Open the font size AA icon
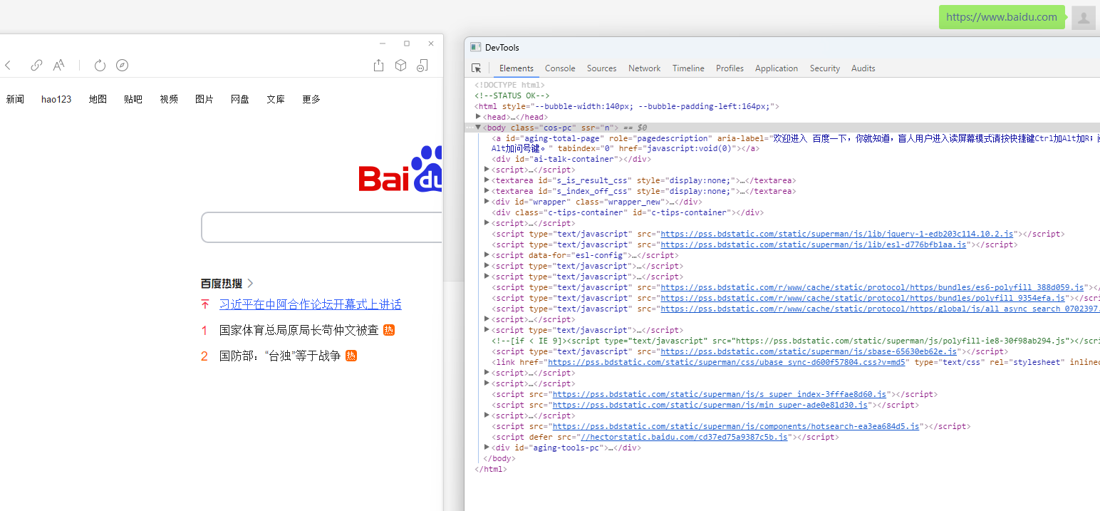This screenshot has height=511, width=1100. [59, 66]
